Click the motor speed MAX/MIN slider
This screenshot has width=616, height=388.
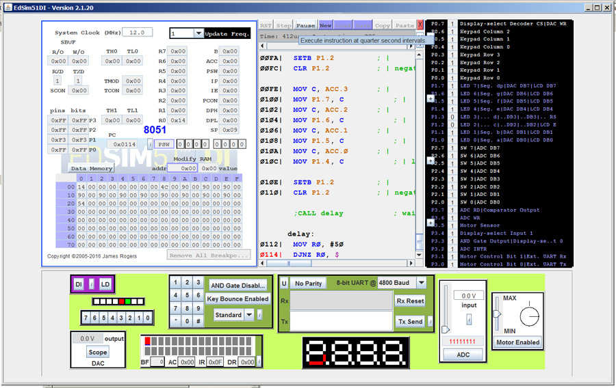click(497, 314)
